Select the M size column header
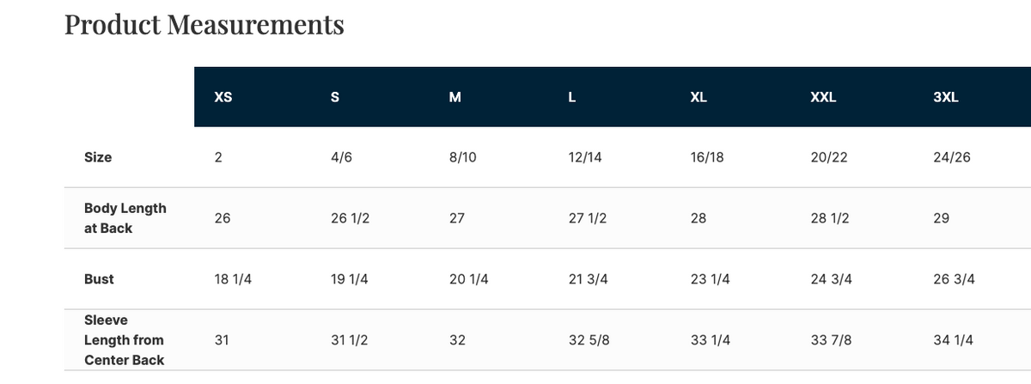Viewport: 1031px width, 384px height. pos(454,97)
